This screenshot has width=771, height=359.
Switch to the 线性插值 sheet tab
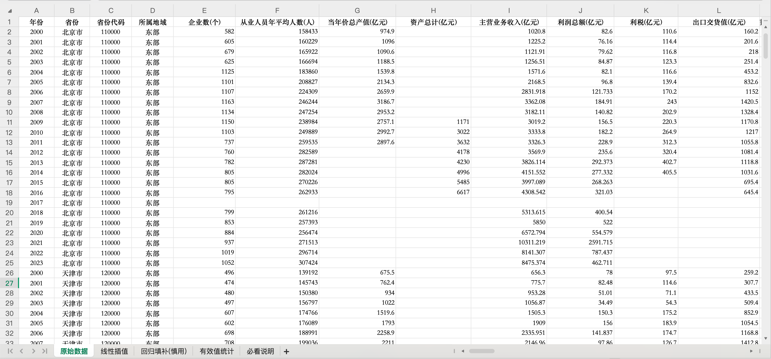[114, 351]
